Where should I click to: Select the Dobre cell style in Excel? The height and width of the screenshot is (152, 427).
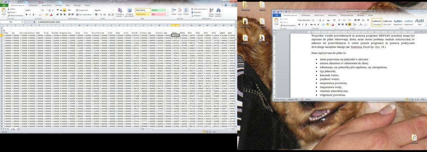tap(158, 10)
